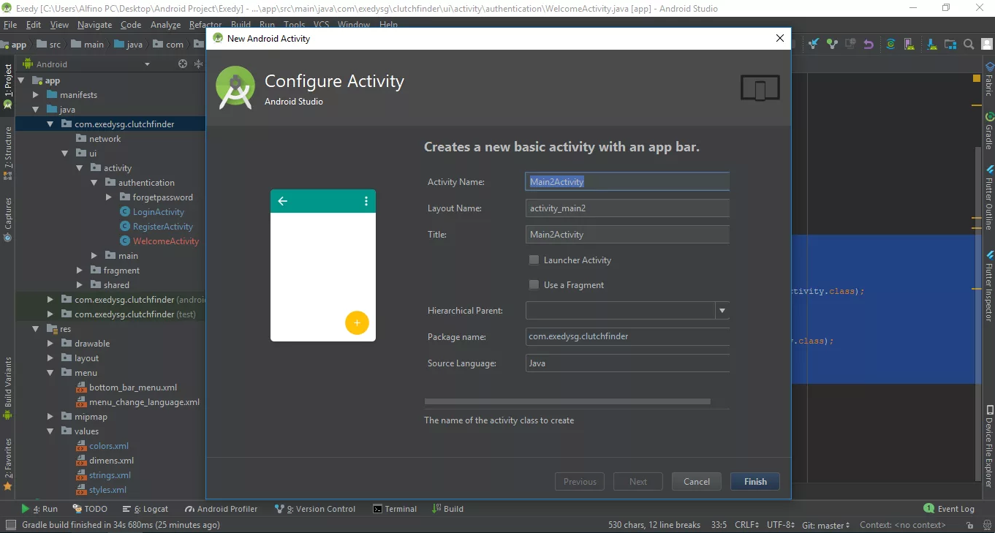Select RegisterActivity in the project tree
995x533 pixels.
(163, 227)
